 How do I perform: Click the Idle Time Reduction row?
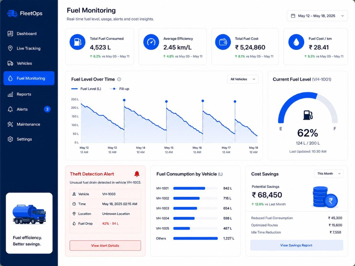click(297, 232)
